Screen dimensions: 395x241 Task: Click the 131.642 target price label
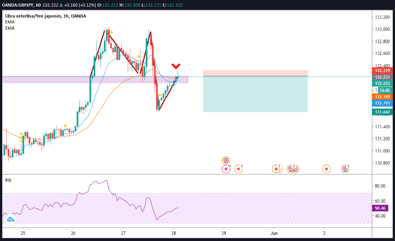(382, 112)
